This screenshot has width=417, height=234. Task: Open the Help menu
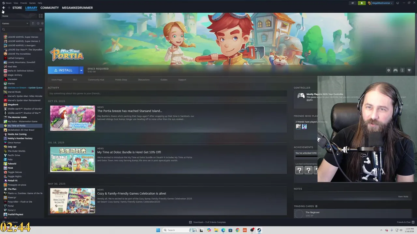(x=40, y=3)
